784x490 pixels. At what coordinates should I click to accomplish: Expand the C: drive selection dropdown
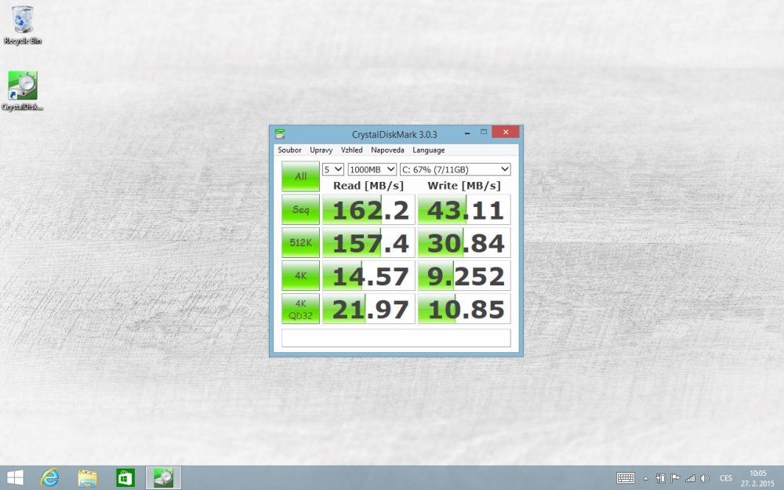pos(455,169)
